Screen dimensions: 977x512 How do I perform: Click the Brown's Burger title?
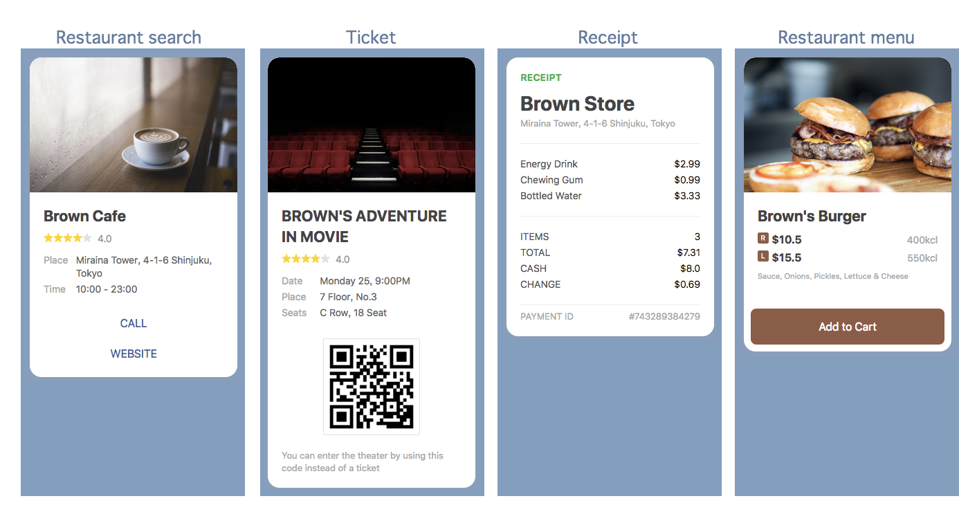812,216
